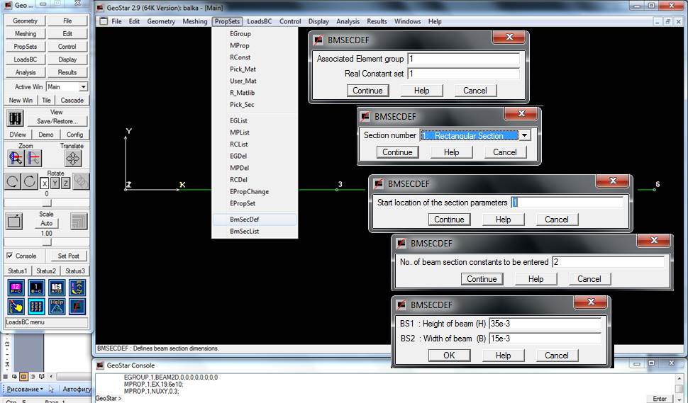Click the yellow hand pointer icon
Image resolution: width=688 pixels, height=403 pixels.
click(x=16, y=306)
